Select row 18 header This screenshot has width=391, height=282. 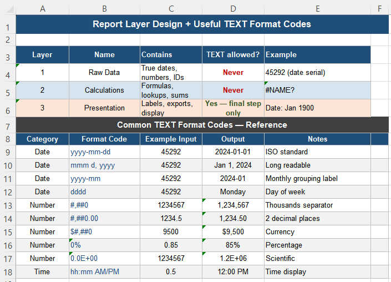coord(8,272)
